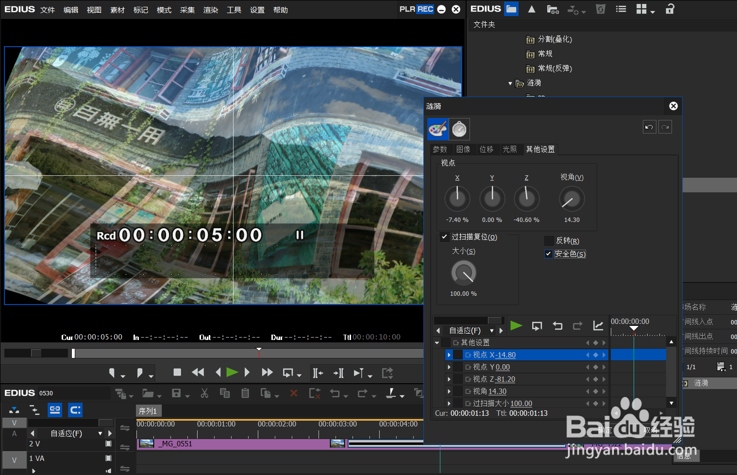The image size is (737, 475).
Task: Open the 自适应(F) dropdown in ripple dialog
Action: 492,331
